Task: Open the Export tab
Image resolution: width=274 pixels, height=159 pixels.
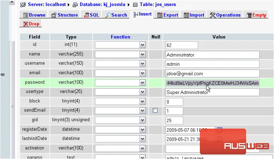Action: [168, 15]
